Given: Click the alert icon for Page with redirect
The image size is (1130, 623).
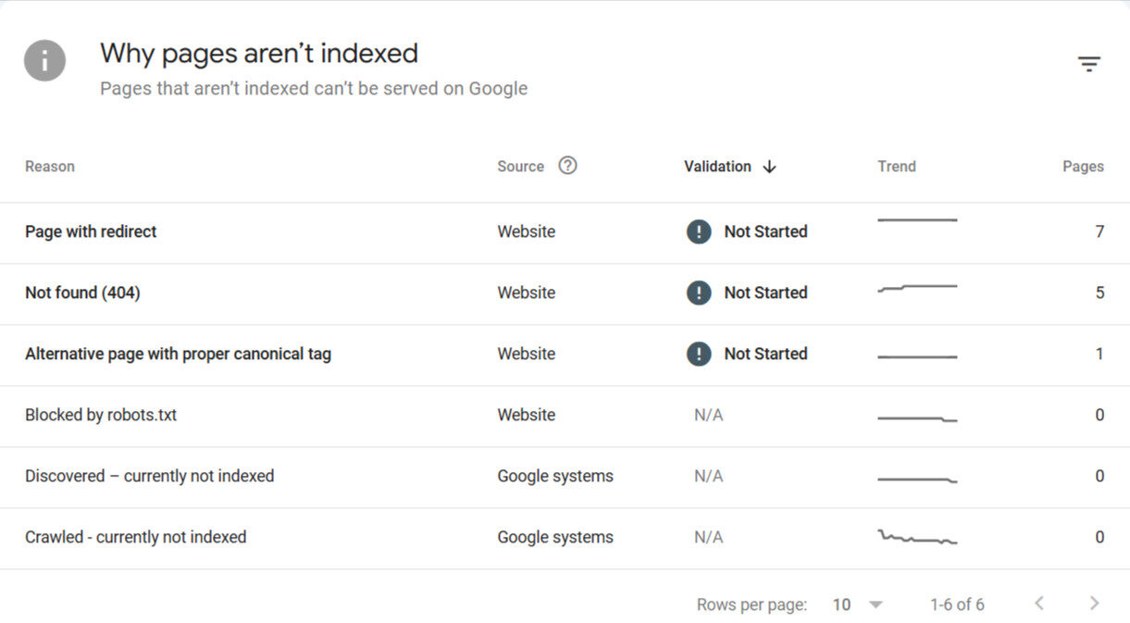Looking at the screenshot, I should pos(699,231).
